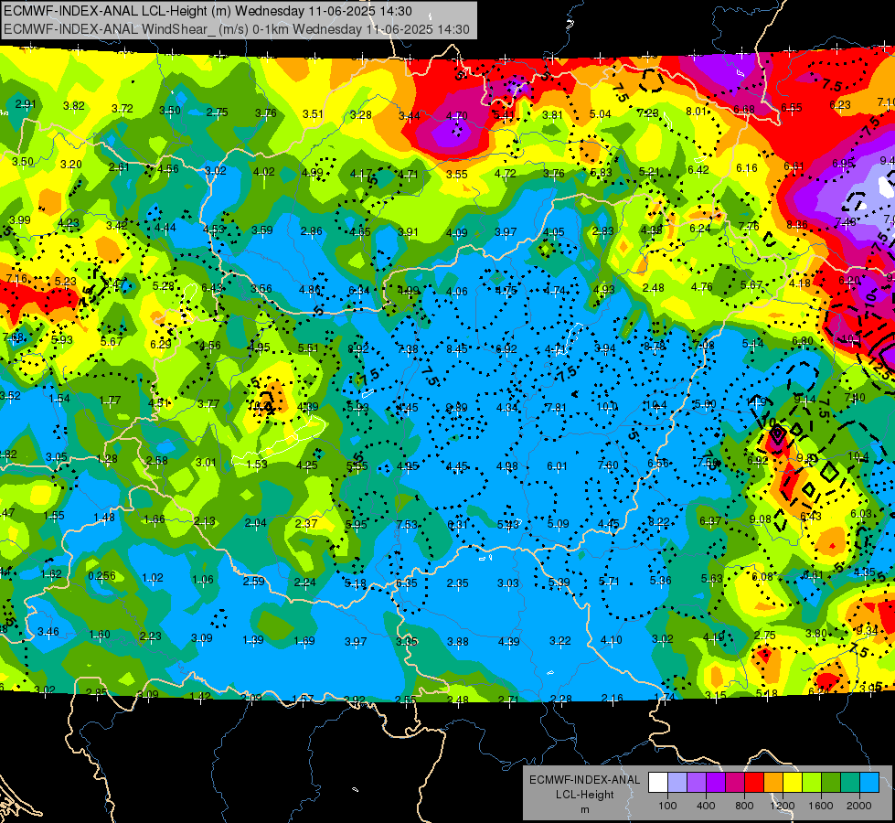Click the grid value 2.86
The width and height of the screenshot is (895, 823).
[x=312, y=230]
